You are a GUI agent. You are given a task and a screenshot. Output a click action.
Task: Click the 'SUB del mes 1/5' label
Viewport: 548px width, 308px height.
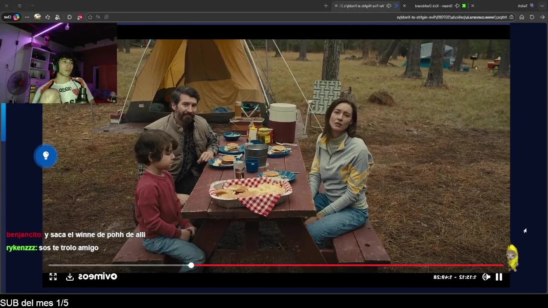(34, 303)
